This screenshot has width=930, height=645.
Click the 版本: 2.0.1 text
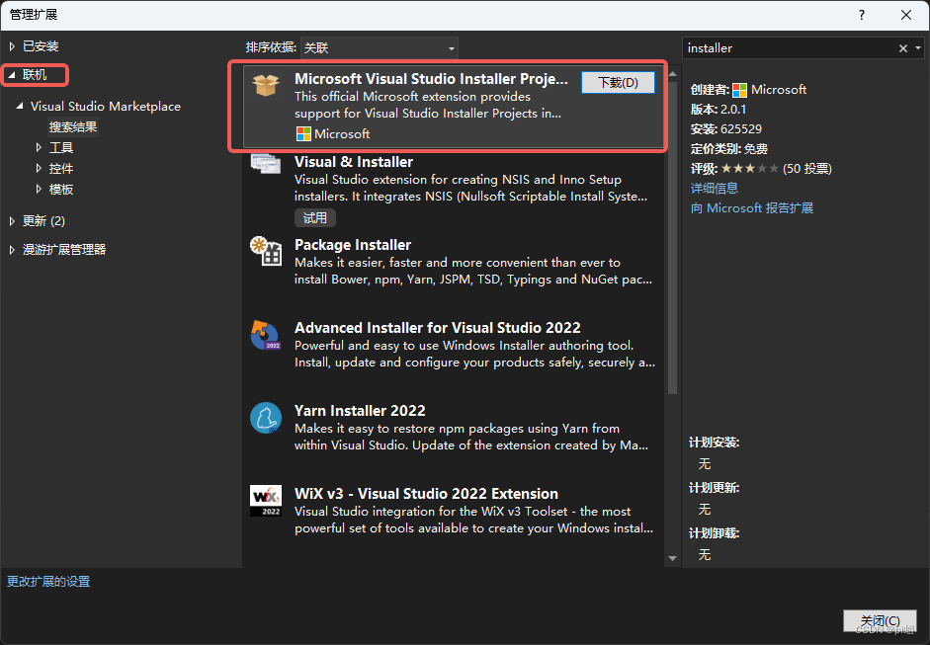(x=719, y=110)
